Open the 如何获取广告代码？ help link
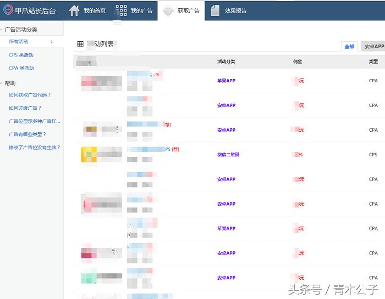The height and width of the screenshot is (299, 385). pos(30,95)
